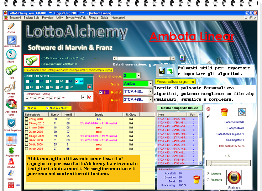
Task: Open Accoppiata Sprint sidebar icon
Action: pyautogui.click(x=11, y=105)
